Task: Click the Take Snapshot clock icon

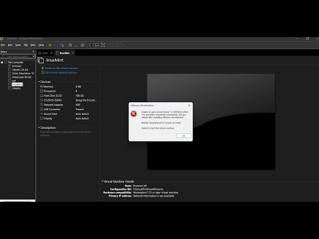Action: (x=70, y=45)
